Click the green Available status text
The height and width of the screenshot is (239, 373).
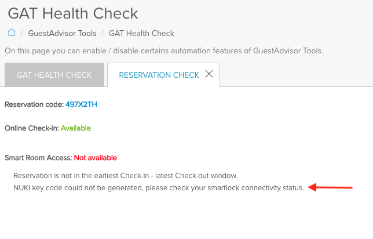[76, 128]
